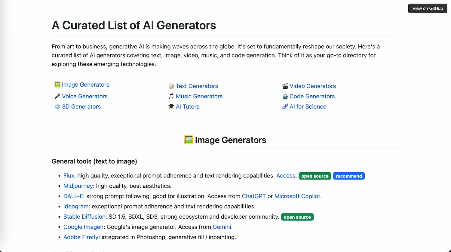Click the framed picture icon beside Image Generators
This screenshot has height=252, width=451.
[x=57, y=85]
